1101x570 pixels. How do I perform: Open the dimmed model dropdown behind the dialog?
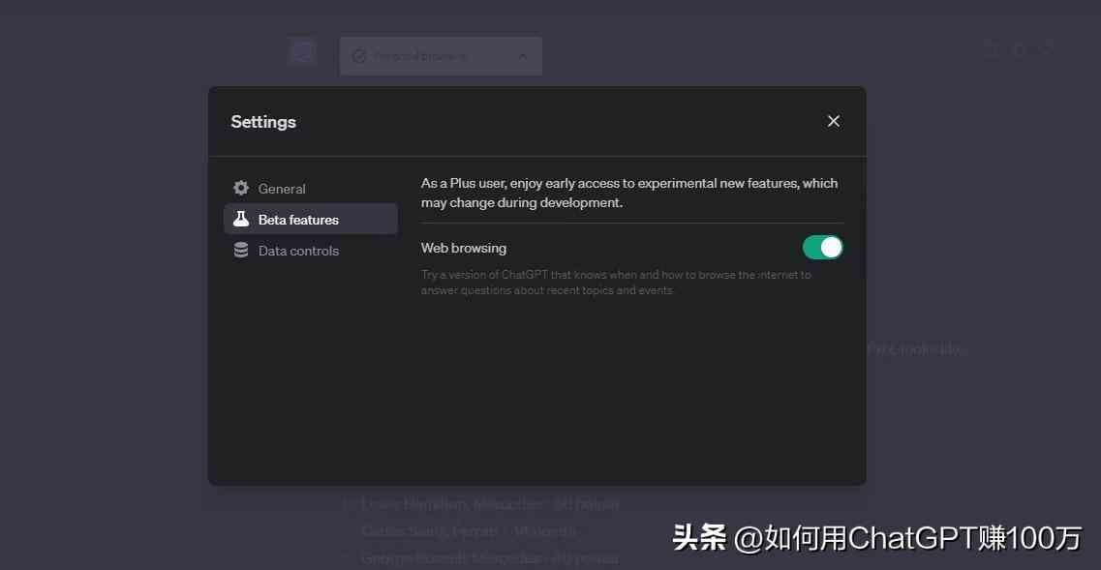(x=441, y=56)
